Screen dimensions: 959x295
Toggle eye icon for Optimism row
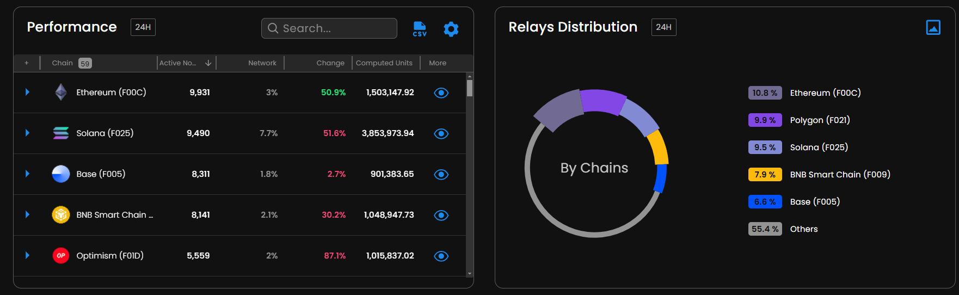point(441,256)
